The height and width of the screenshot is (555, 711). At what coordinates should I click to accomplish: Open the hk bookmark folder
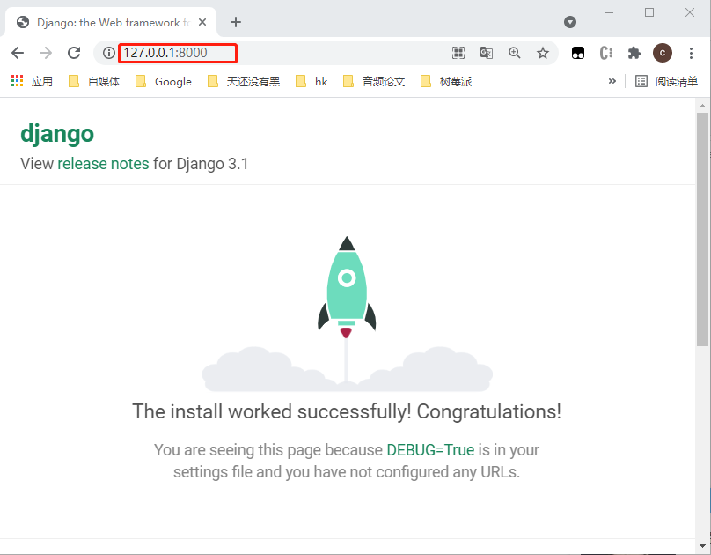point(312,82)
